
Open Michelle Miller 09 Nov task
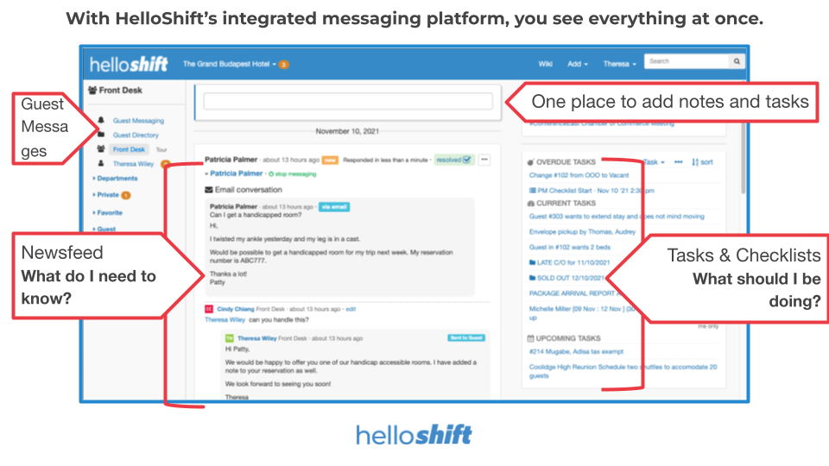(581, 312)
